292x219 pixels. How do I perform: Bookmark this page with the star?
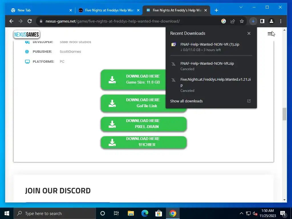point(242,21)
